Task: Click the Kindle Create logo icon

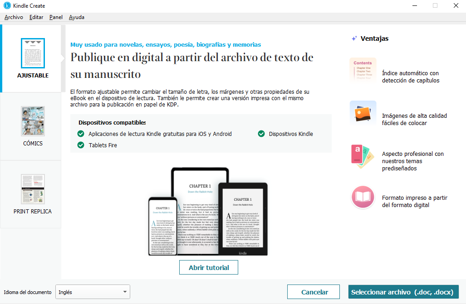Action: (7, 5)
